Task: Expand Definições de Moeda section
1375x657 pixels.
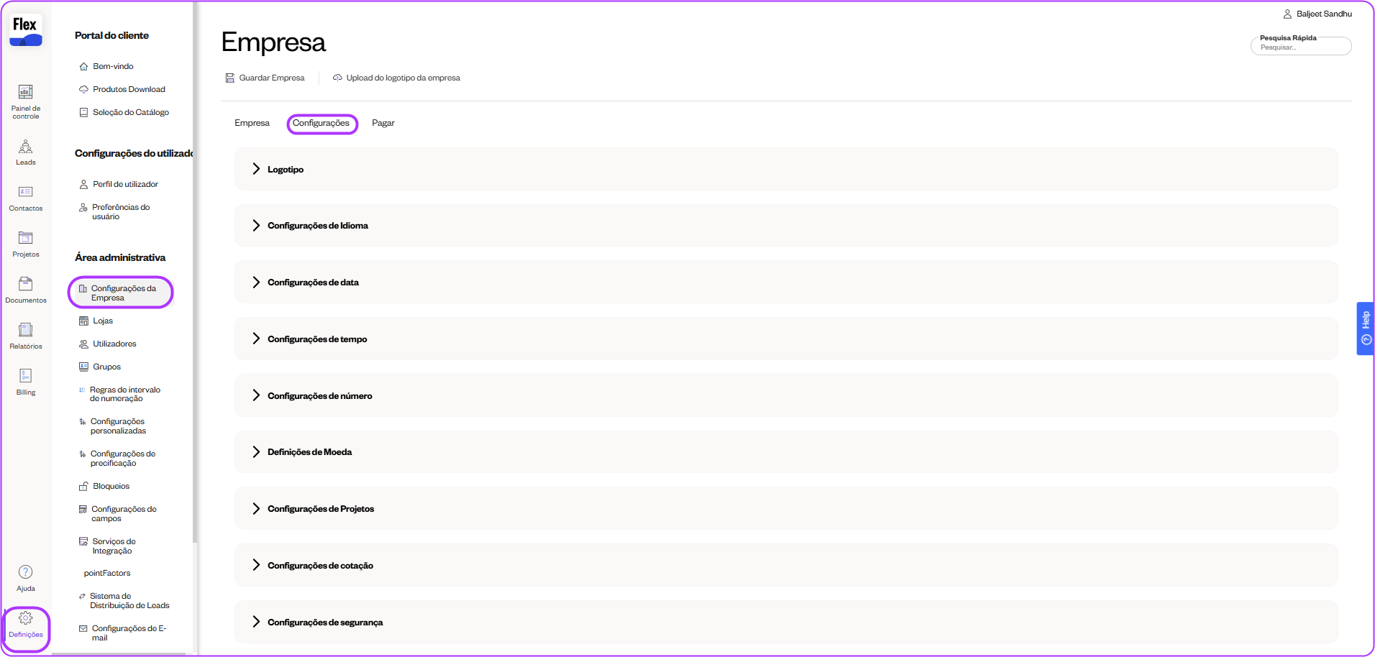Action: pos(309,452)
